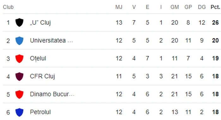Screen dimensions: 221x120
Task: Open CFR Cluj team page
Action: coord(42,77)
